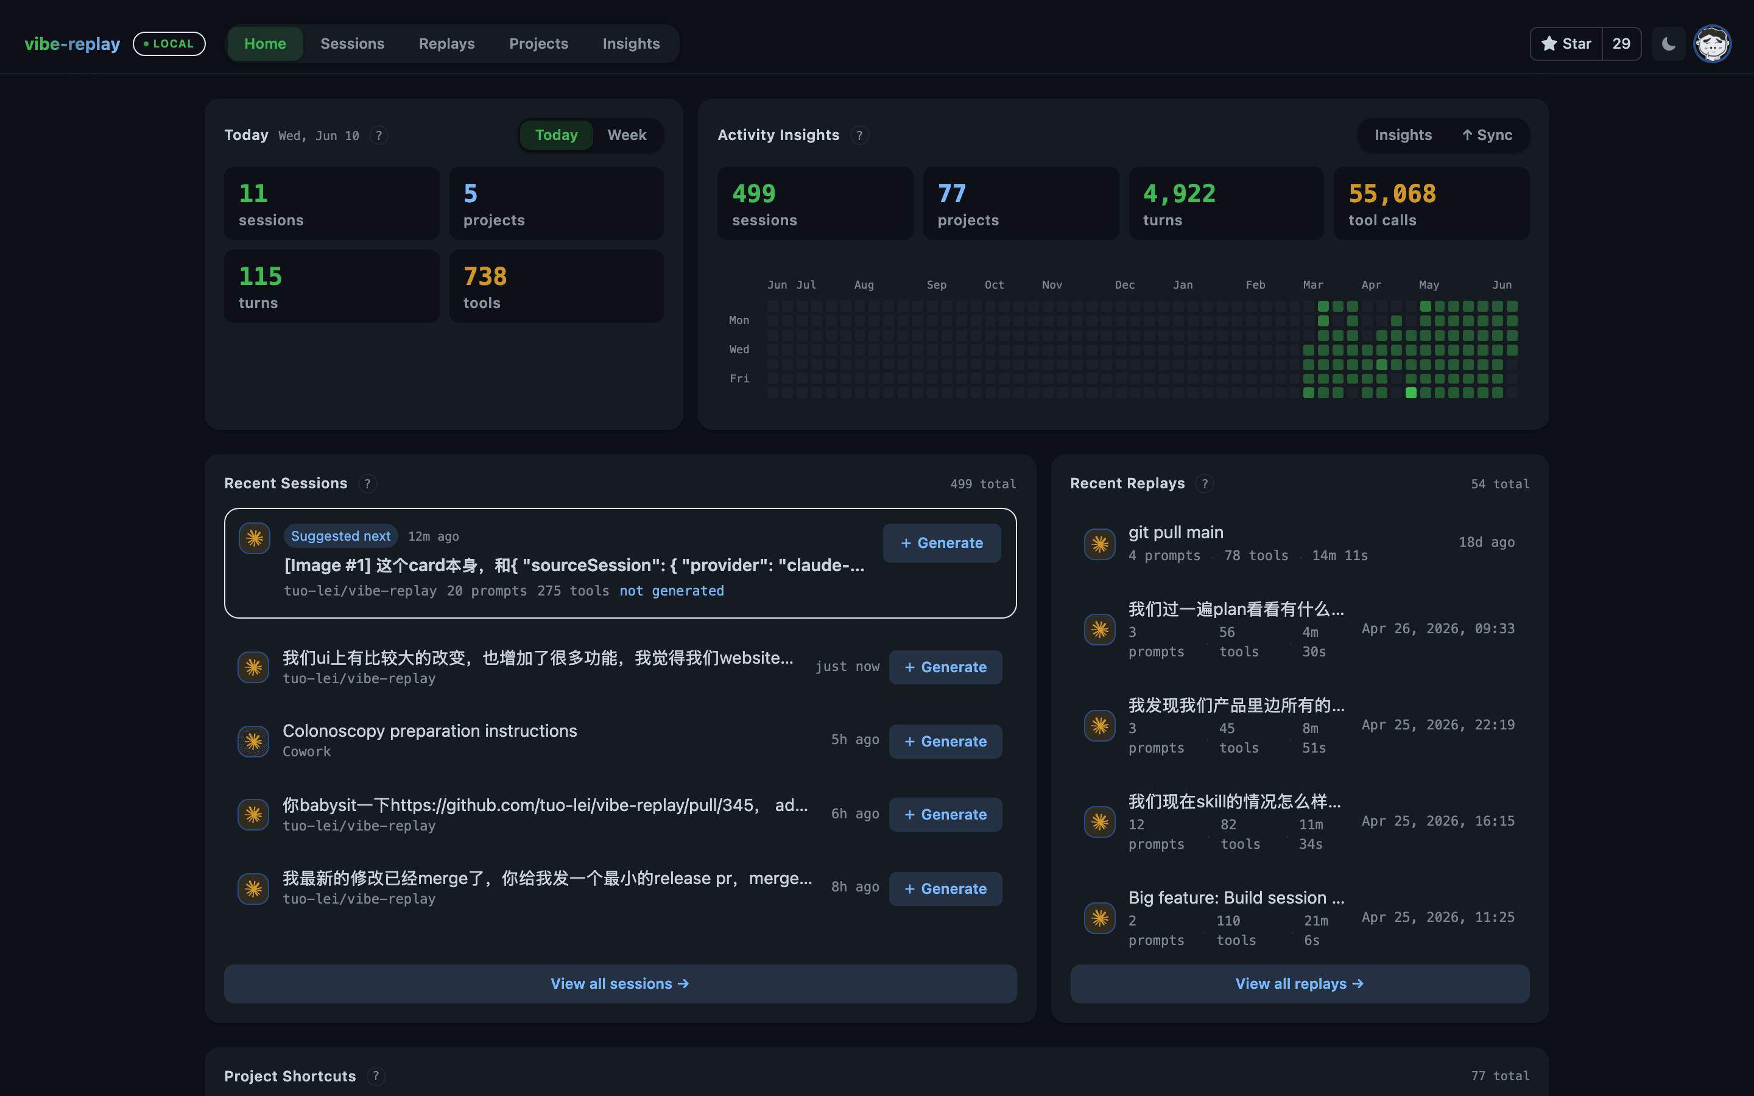Click the not generated status text
The height and width of the screenshot is (1096, 1754).
point(671,591)
